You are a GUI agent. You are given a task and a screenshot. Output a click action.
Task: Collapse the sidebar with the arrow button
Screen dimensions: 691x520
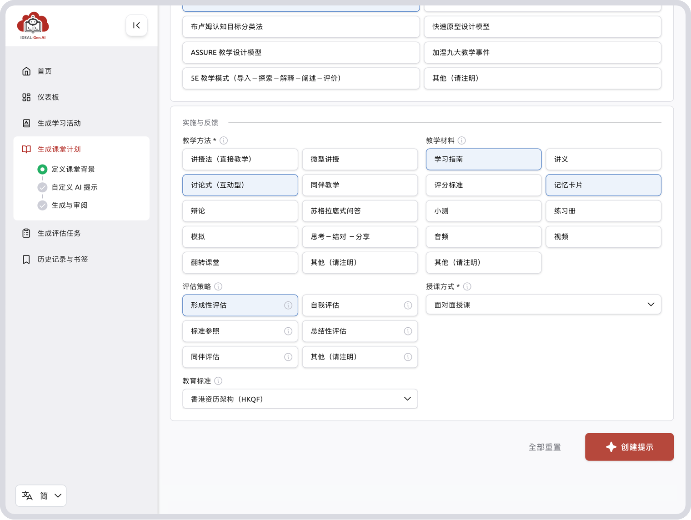click(136, 25)
